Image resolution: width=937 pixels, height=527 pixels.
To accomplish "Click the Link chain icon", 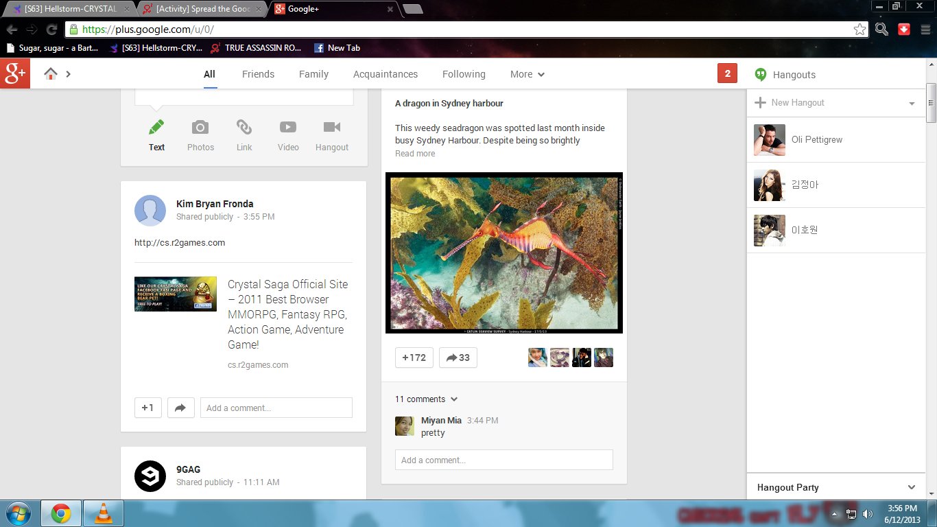I will point(244,128).
